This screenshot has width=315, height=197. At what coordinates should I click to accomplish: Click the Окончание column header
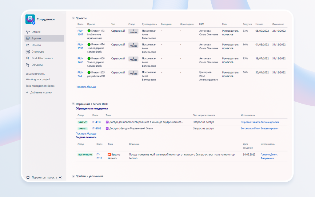tap(278, 24)
